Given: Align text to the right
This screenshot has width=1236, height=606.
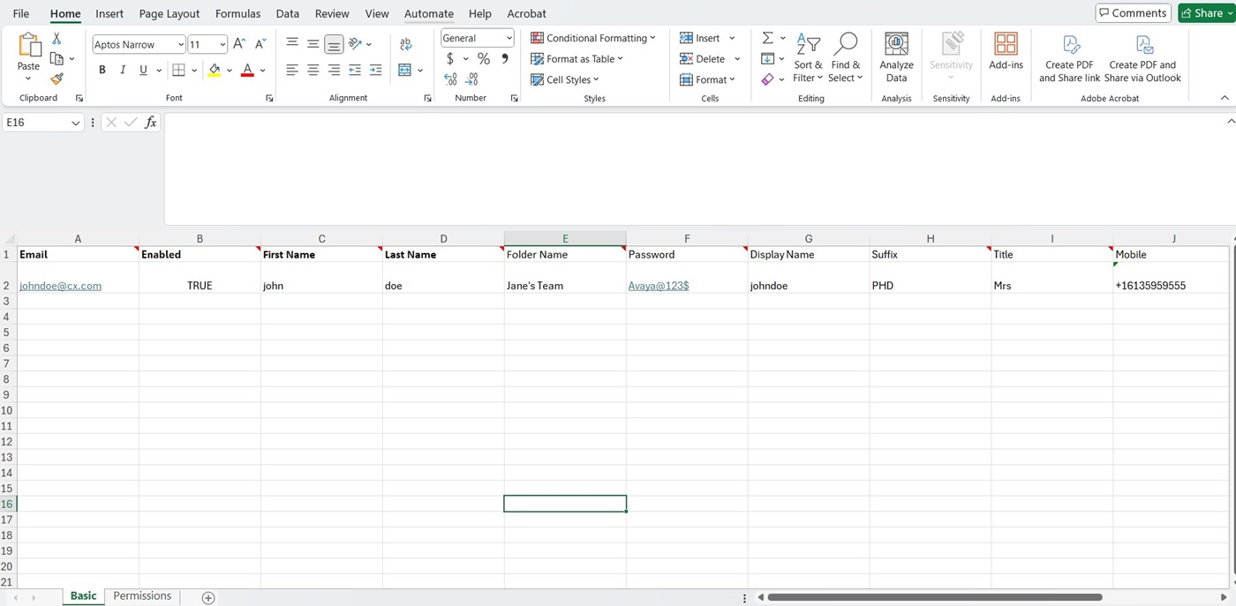Looking at the screenshot, I should pos(334,70).
